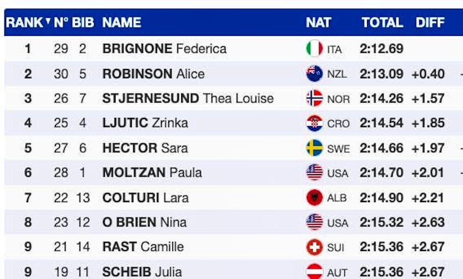463x279 pixels.
Task: Sort by the BIB column header
Action: click(83, 22)
